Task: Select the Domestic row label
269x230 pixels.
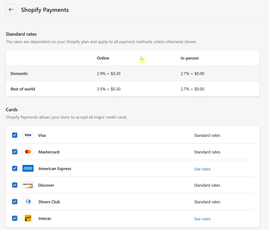Action: pos(19,74)
